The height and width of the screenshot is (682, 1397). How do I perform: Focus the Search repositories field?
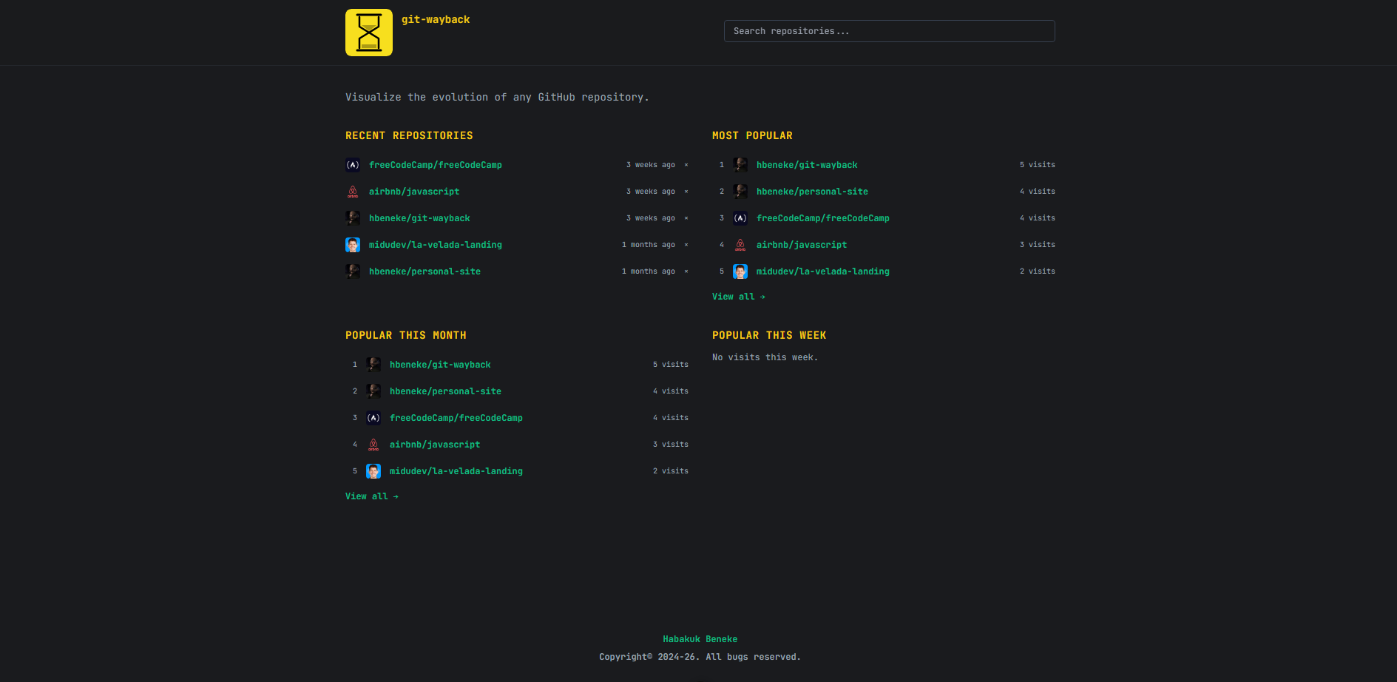889,31
